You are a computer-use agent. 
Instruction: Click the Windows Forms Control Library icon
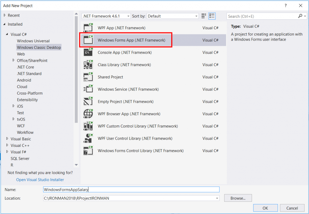click(x=88, y=151)
